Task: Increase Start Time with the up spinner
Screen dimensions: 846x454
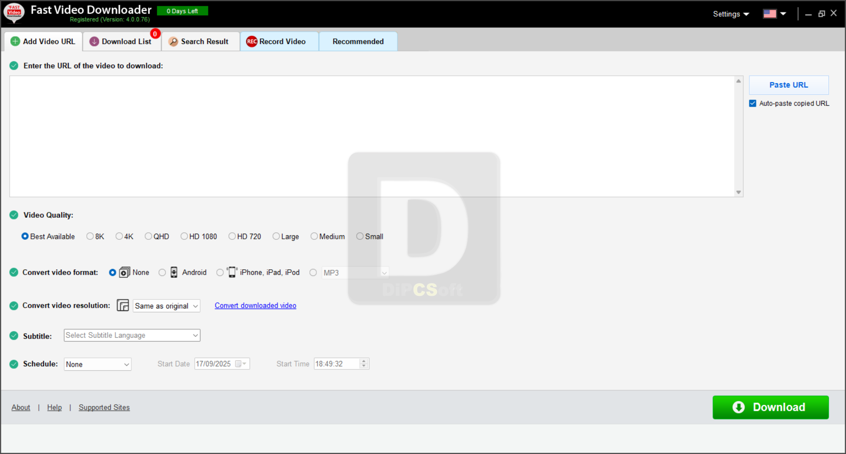Action: (x=364, y=361)
